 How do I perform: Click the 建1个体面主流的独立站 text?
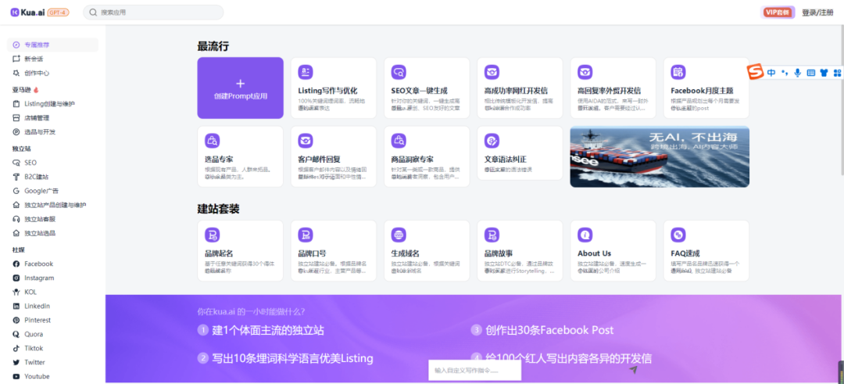point(268,330)
